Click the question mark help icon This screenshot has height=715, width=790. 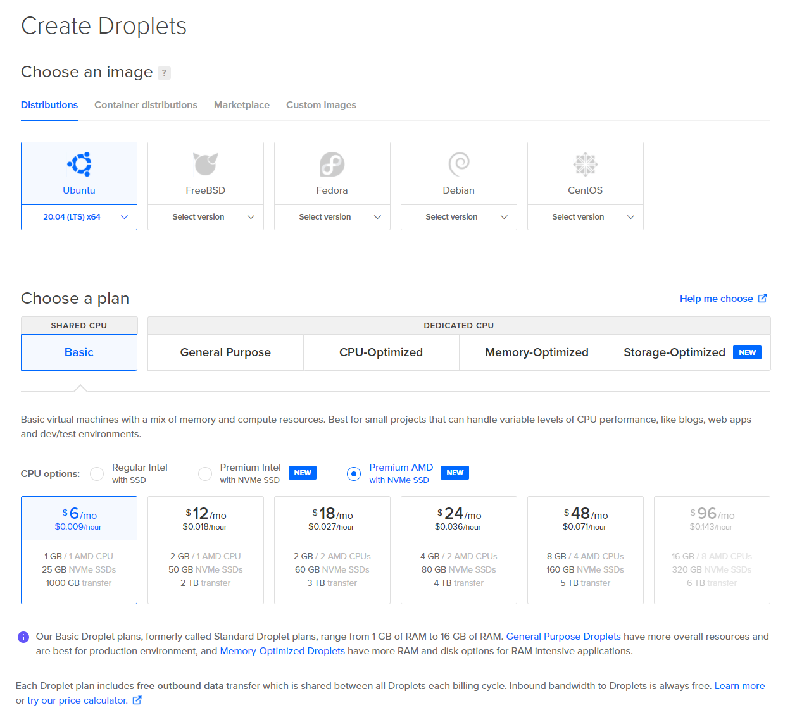[164, 73]
